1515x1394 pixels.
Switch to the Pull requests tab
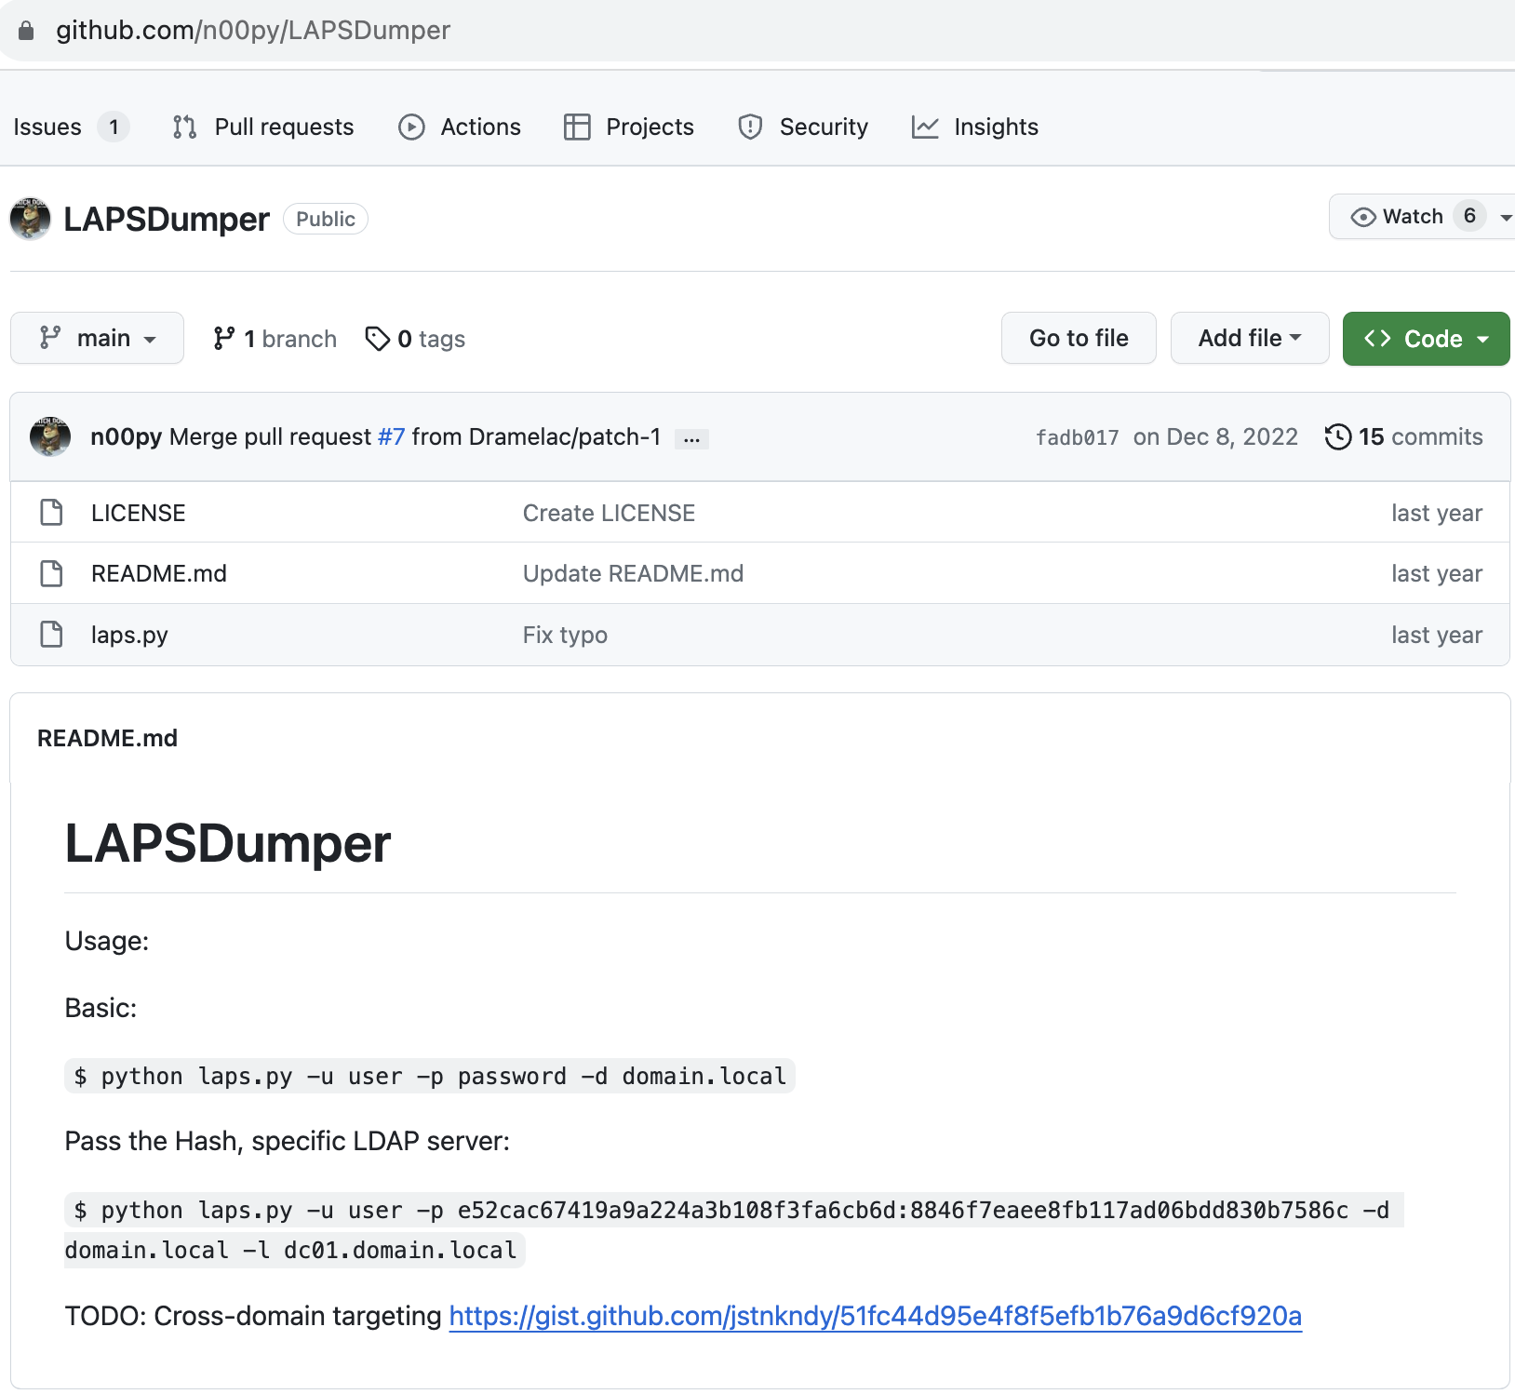point(263,127)
